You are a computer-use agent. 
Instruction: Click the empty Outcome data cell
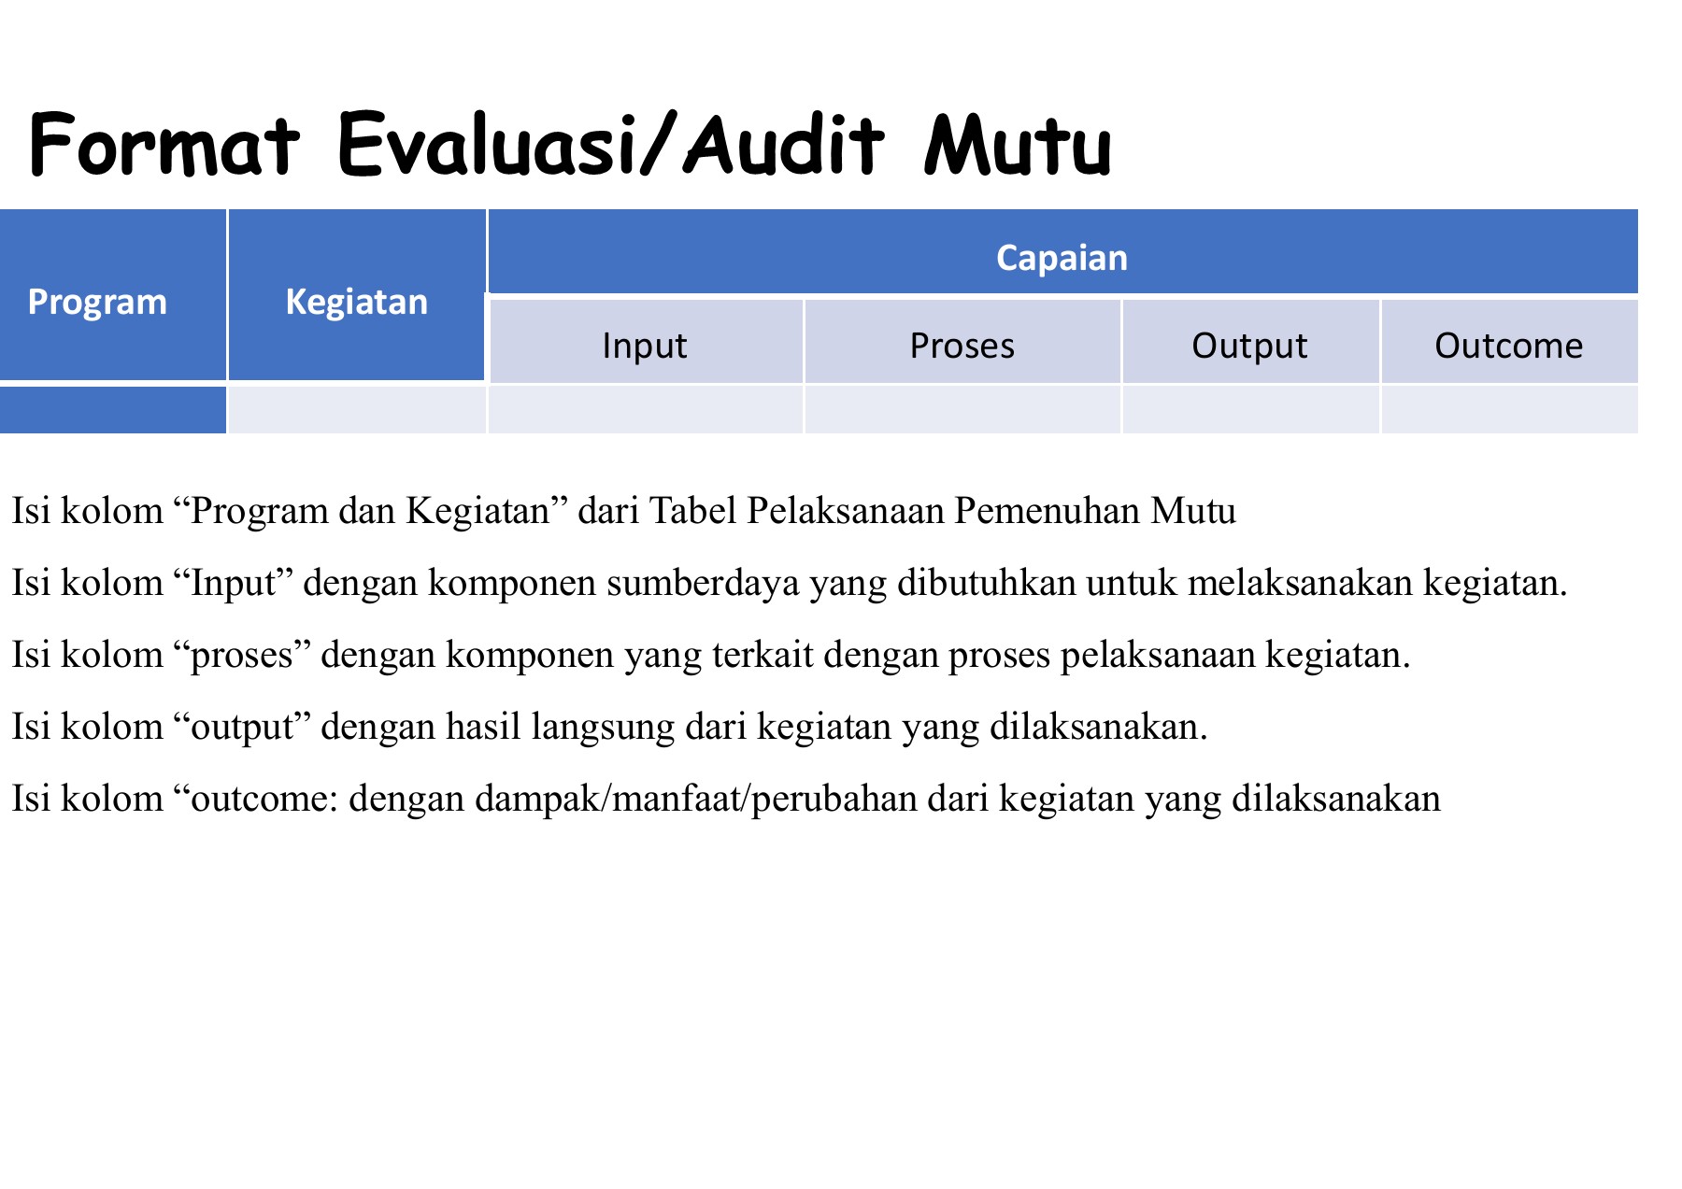pos(1508,411)
